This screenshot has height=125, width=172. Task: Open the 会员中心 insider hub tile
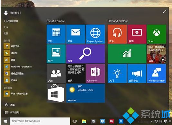(137, 74)
